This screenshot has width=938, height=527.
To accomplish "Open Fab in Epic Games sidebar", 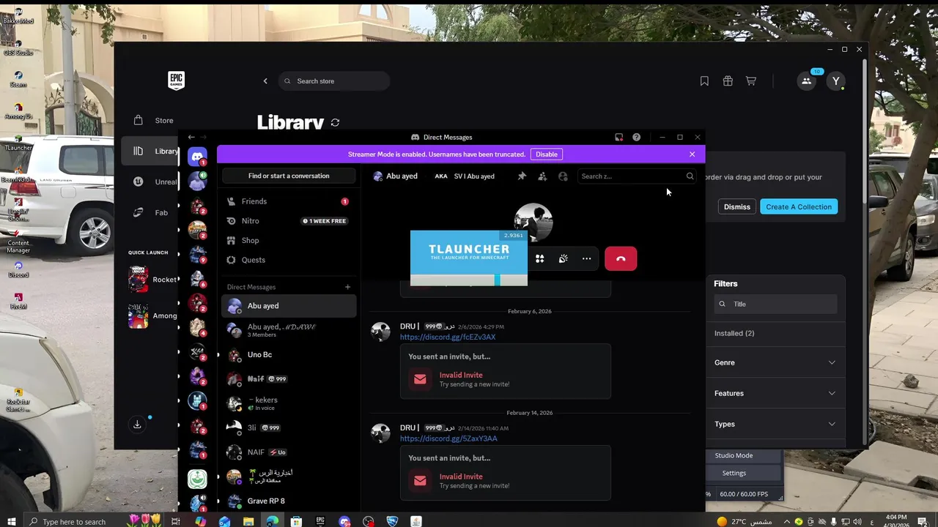I will click(x=150, y=213).
